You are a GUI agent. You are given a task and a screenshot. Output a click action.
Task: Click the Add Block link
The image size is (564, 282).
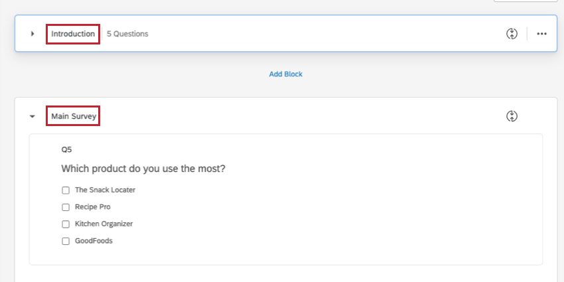[x=285, y=74]
